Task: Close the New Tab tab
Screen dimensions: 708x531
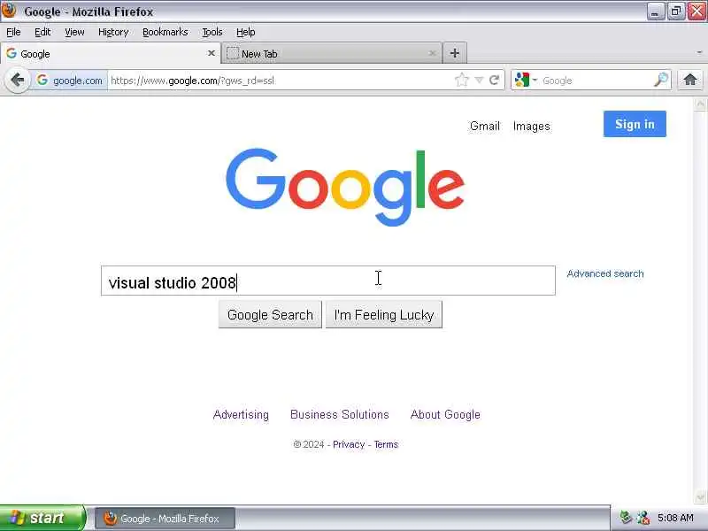Action: [x=432, y=54]
